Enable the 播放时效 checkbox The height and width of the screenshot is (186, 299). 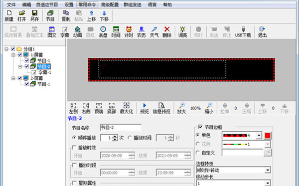[x=74, y=148]
